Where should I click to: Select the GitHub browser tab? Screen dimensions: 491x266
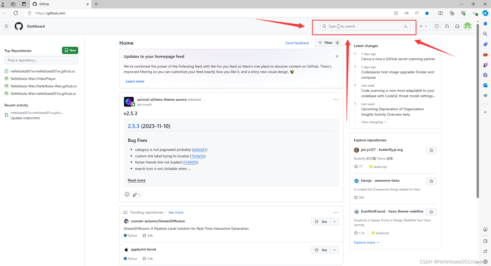pos(61,4)
